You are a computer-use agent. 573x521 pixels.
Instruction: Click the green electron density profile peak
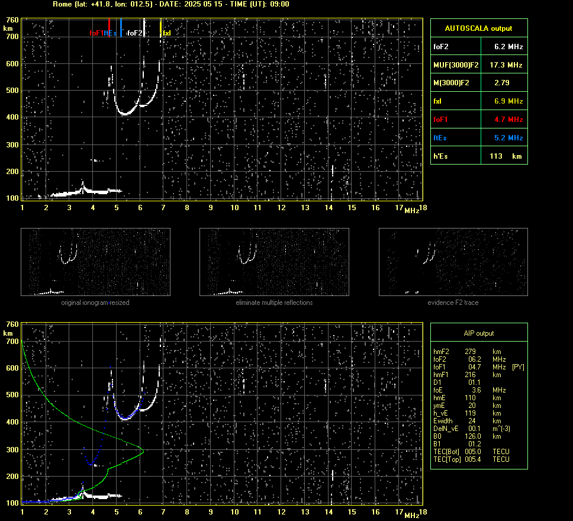[x=143, y=451]
